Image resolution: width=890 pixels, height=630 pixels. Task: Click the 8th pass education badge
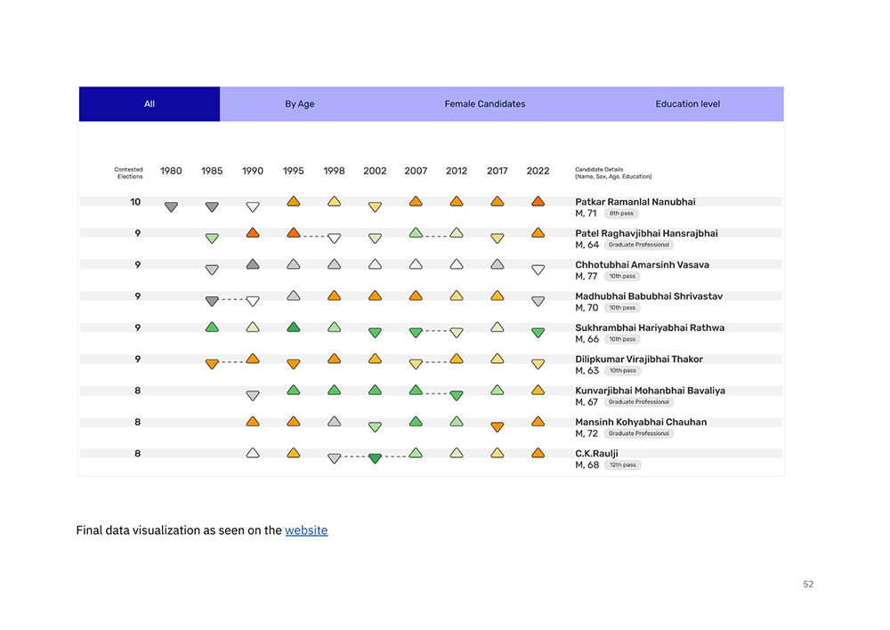coord(621,214)
